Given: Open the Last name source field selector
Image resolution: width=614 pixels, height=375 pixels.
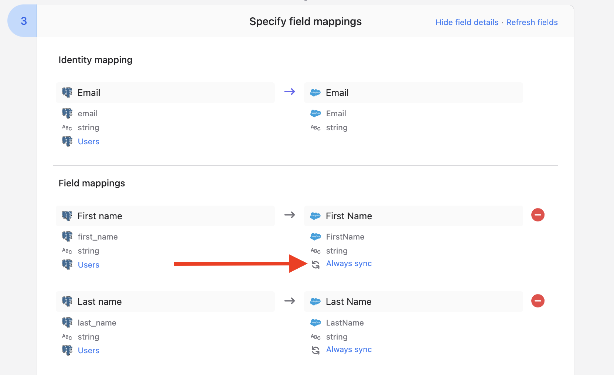Looking at the screenshot, I should tap(165, 302).
